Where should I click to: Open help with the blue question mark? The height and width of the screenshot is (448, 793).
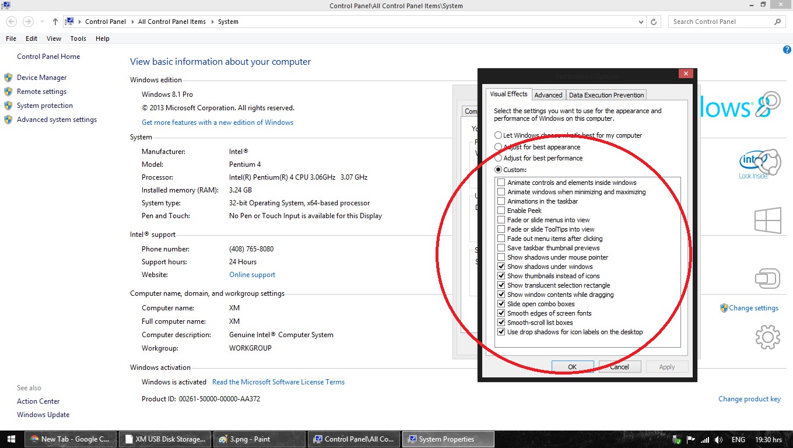[x=787, y=50]
